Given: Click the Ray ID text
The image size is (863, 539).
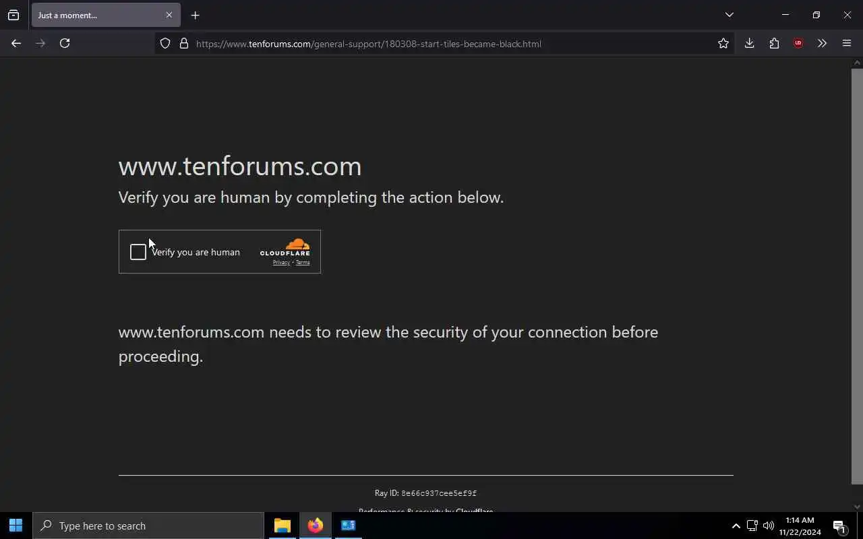Looking at the screenshot, I should (x=425, y=493).
